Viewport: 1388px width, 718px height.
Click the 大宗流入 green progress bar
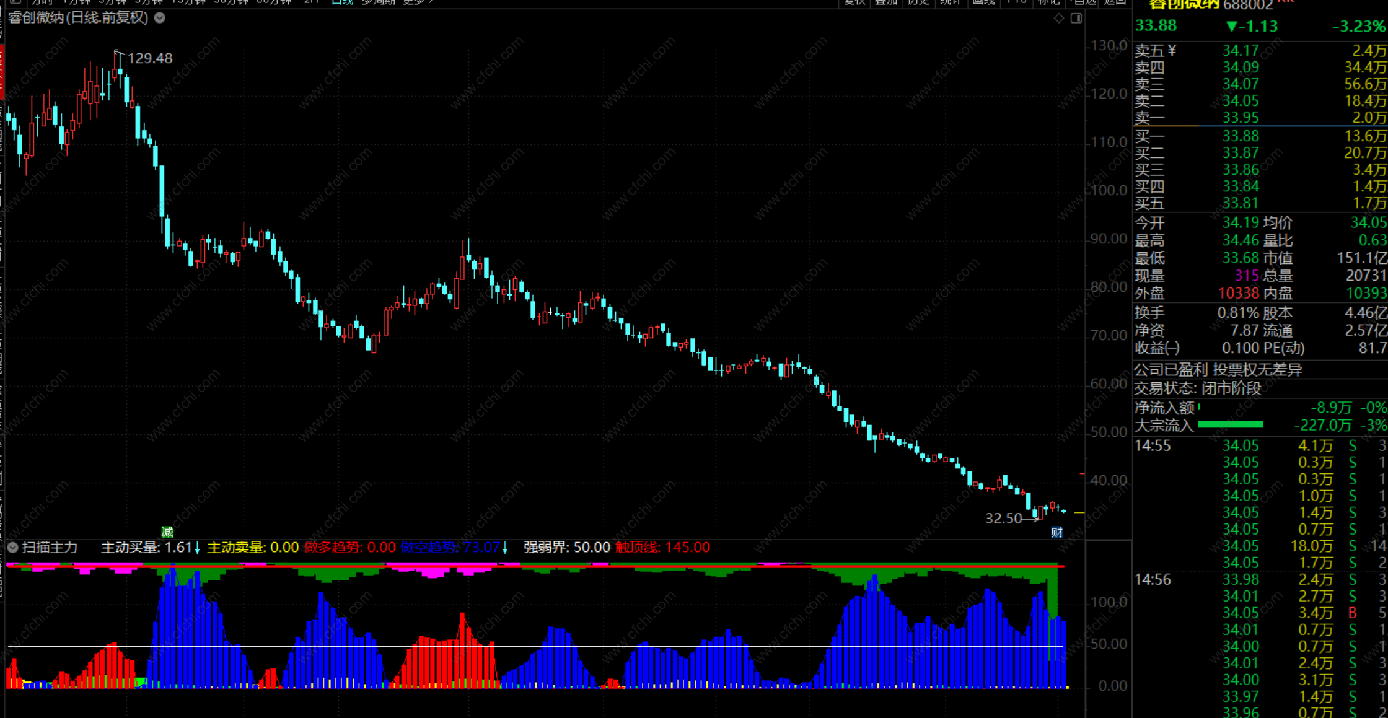[1230, 425]
